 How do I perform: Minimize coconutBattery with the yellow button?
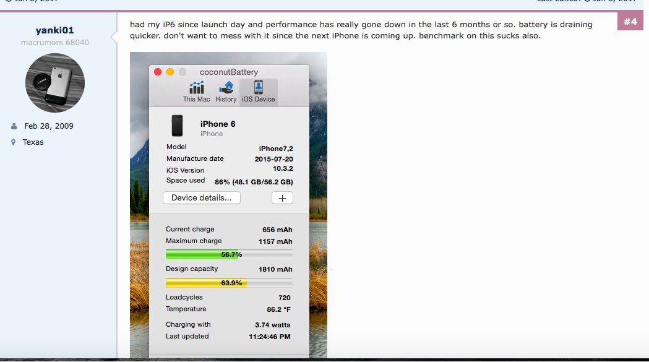170,72
